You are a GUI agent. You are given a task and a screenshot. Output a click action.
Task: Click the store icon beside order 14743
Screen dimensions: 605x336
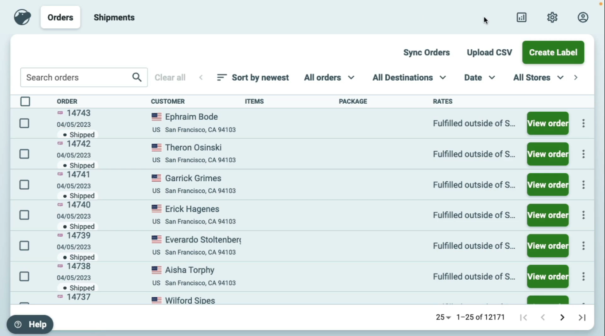click(60, 113)
